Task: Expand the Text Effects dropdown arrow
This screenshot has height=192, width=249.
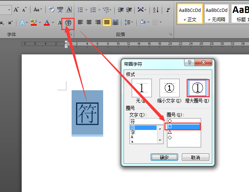Action: point(27,23)
